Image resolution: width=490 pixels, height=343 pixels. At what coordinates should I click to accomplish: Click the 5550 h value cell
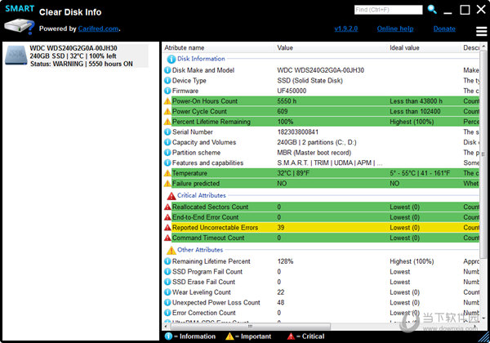coord(287,101)
